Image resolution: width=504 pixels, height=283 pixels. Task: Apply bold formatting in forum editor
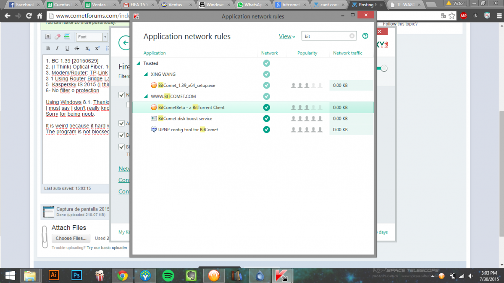click(x=48, y=49)
